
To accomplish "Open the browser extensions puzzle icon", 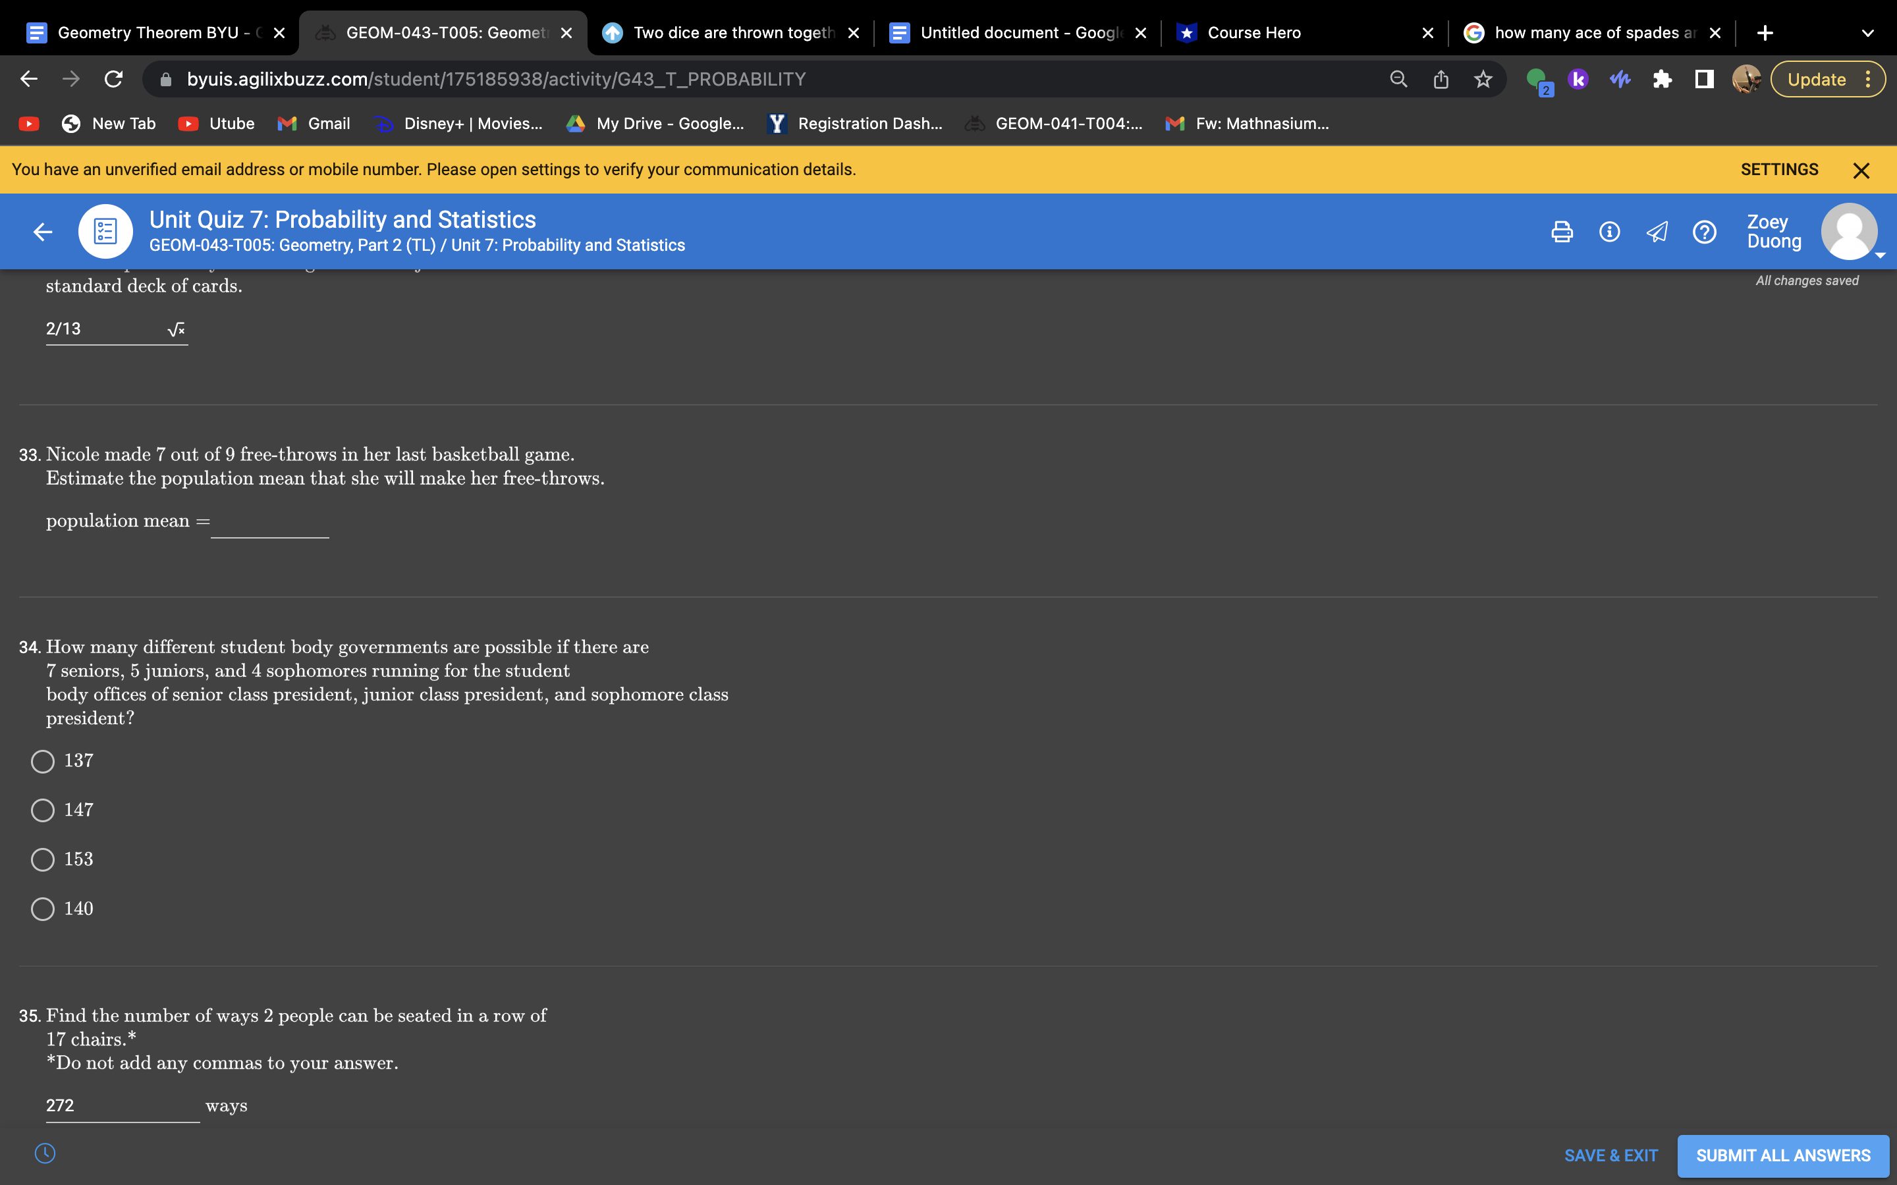I will tap(1662, 79).
